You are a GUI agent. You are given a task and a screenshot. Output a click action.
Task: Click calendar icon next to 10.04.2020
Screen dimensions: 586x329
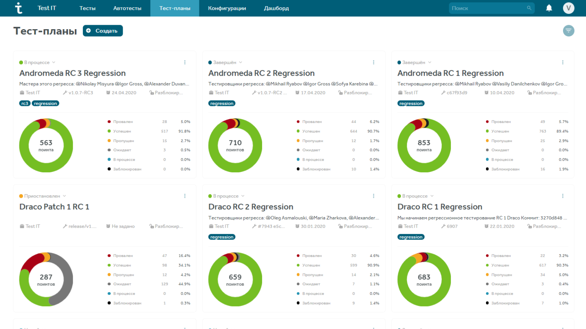pyautogui.click(x=486, y=93)
